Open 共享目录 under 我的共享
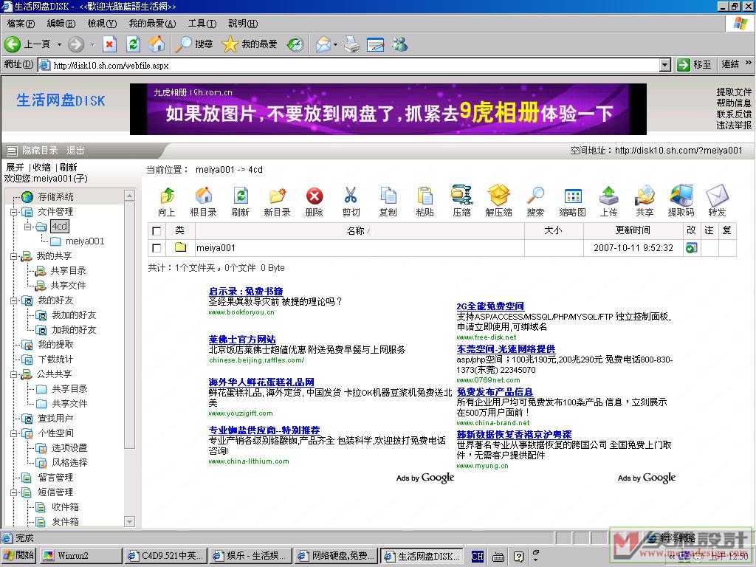The height and width of the screenshot is (567, 756). point(69,270)
